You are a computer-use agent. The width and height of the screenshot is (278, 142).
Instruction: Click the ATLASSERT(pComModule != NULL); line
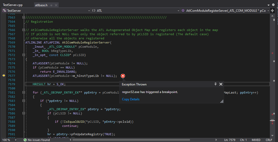(x=60, y=63)
